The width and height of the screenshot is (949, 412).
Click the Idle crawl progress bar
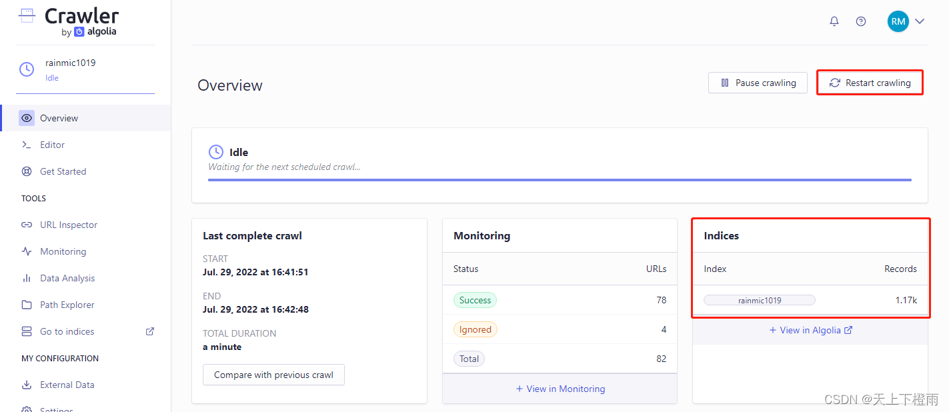[560, 179]
